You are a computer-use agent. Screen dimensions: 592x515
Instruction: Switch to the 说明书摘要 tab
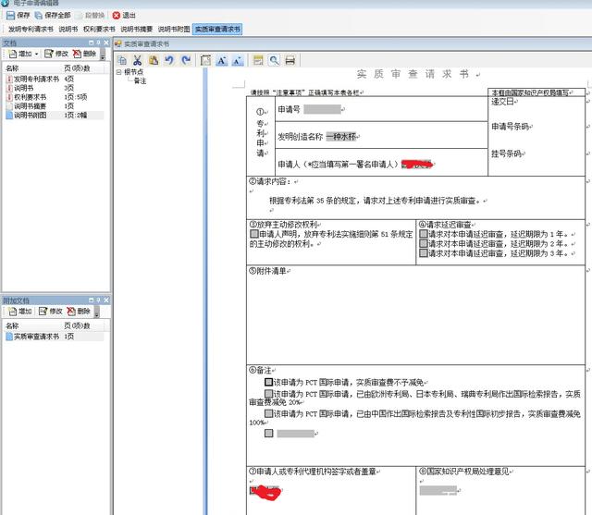137,29
